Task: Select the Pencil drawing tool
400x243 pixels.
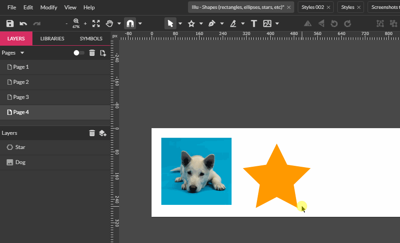Action: pos(233,24)
